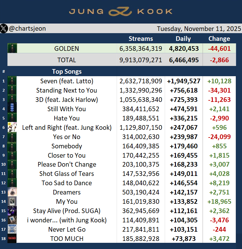
Task: Select My You change +18,965
Action: pos(219,202)
